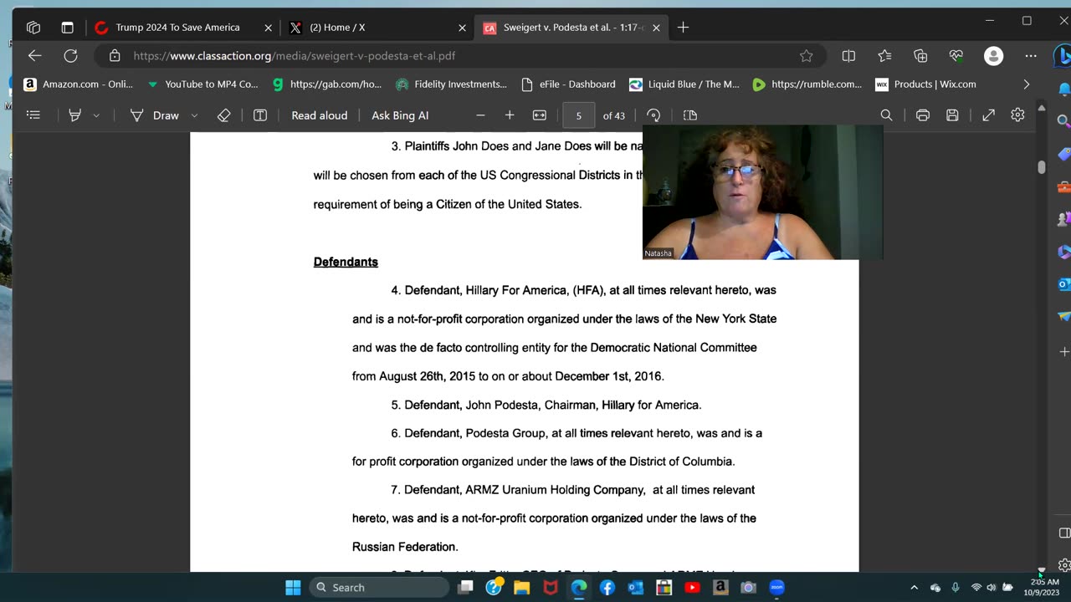View site information lock icon
This screenshot has width=1071, height=602.
click(115, 56)
